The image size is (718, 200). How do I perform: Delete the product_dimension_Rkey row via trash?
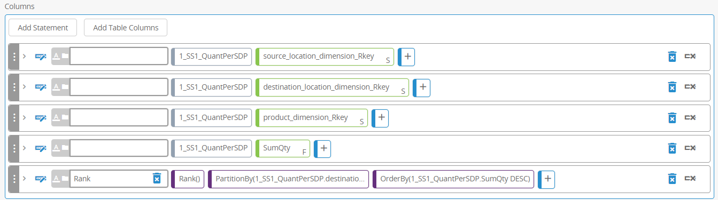point(673,117)
